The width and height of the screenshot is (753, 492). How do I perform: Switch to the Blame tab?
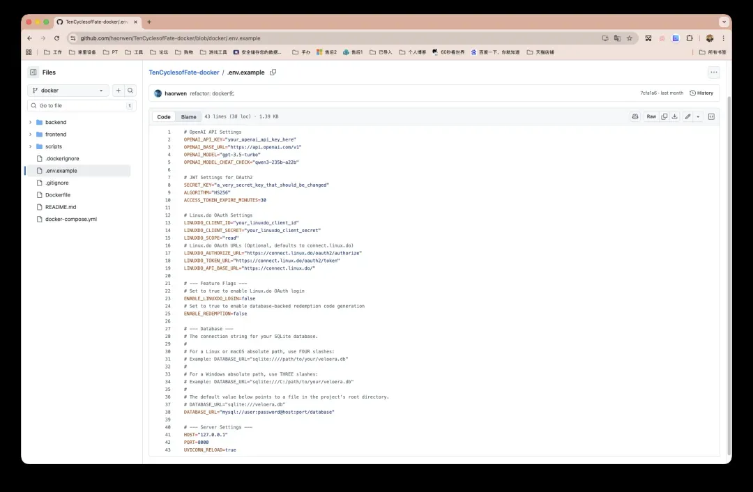click(x=188, y=117)
